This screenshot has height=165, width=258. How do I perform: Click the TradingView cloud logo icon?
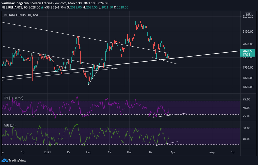(x=4, y=161)
